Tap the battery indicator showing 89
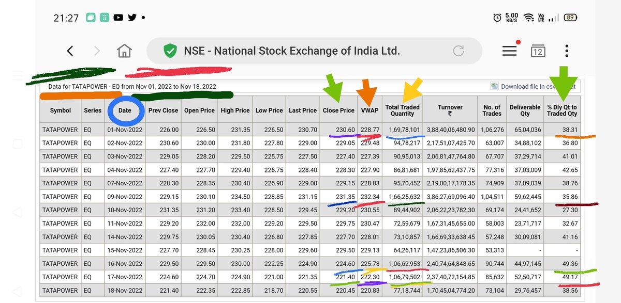The image size is (621, 303). [571, 18]
